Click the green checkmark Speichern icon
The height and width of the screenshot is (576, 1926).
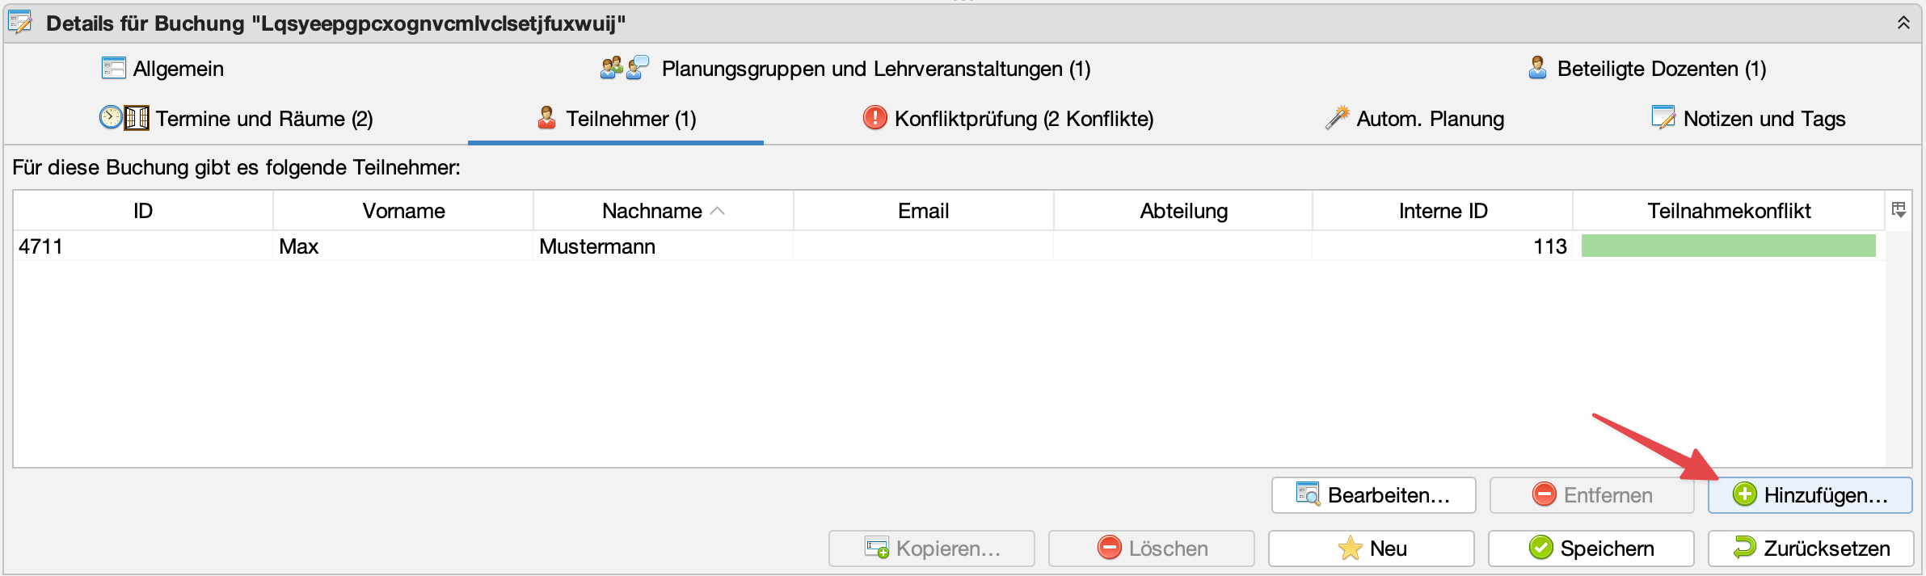point(1540,548)
